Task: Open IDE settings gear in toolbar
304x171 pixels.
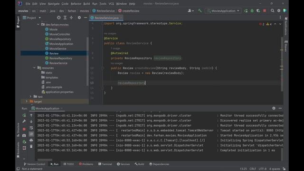Action: 279,10
